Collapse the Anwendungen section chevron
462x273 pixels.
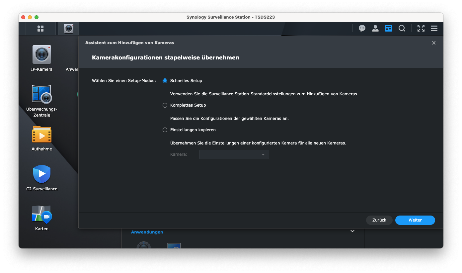click(x=352, y=231)
